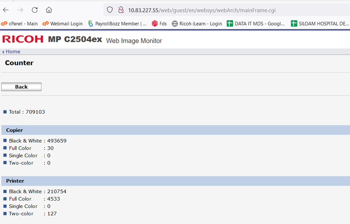This screenshot has width=350, height=224.
Task: Click the Web Image Monitor title text
Action: (134, 41)
